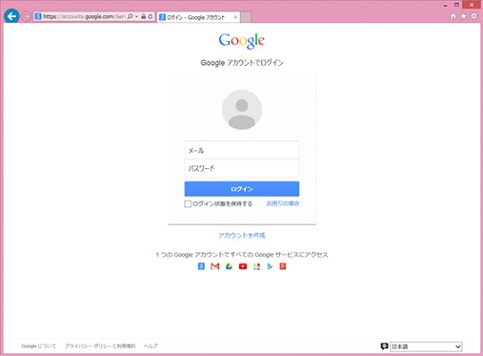The width and height of the screenshot is (483, 356).
Task: Open the お困りの場合 help link
Action: tap(282, 203)
